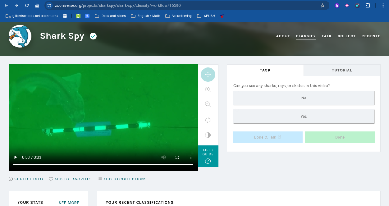The width and height of the screenshot is (389, 206).
Task: Invert the subject colors
Action: click(208, 135)
